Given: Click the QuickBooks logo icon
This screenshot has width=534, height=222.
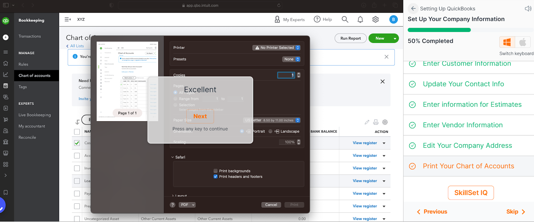Looking at the screenshot, I should coord(6,21).
